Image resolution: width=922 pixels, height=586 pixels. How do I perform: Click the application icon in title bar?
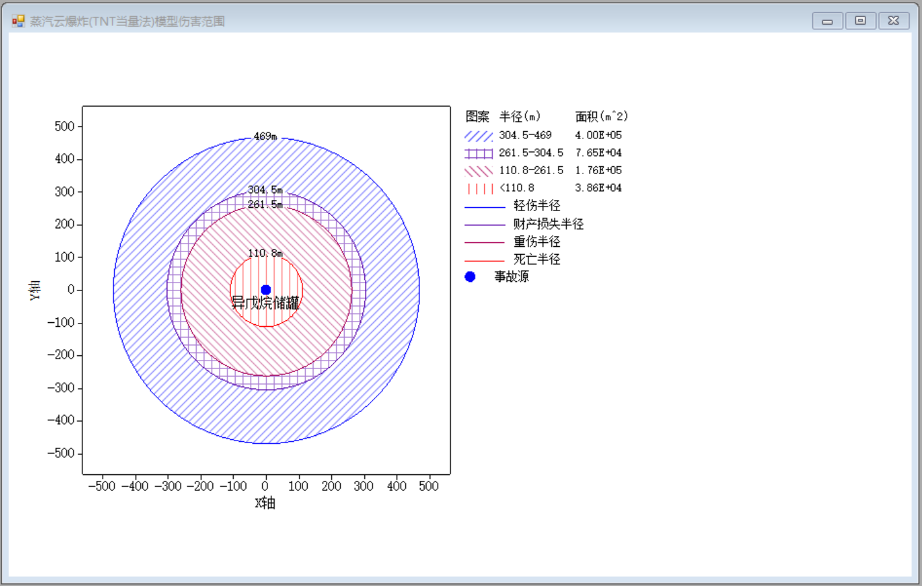(x=18, y=21)
